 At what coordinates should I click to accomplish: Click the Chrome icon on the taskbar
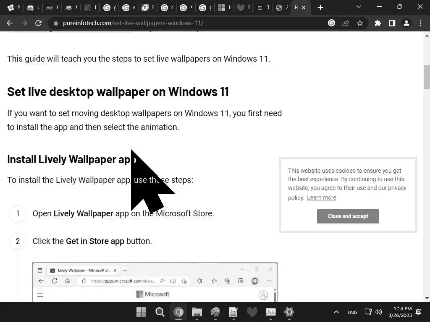(x=178, y=312)
